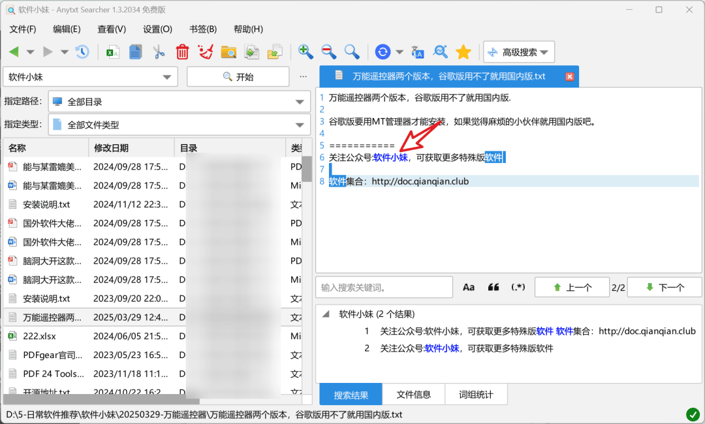
Task: Open the 设置(O) menu
Action: pyautogui.click(x=157, y=29)
